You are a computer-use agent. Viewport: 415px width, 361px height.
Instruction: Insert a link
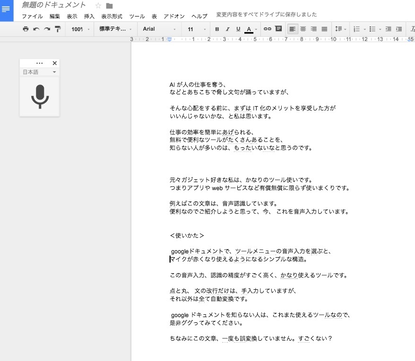pos(268,29)
